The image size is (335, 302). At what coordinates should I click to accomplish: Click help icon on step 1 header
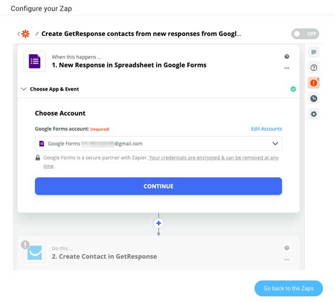[x=287, y=56]
